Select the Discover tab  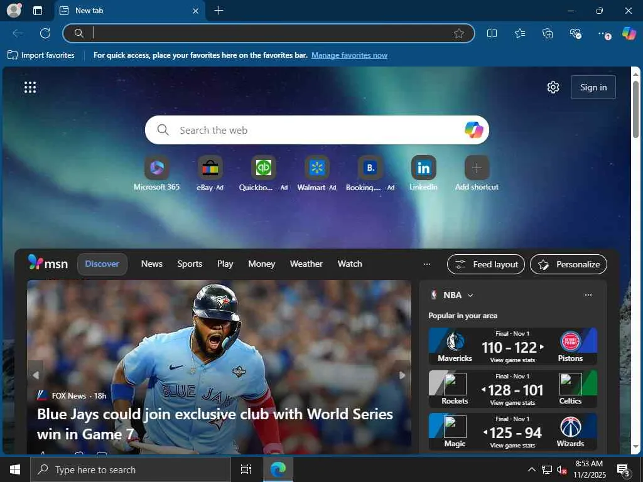pos(102,264)
